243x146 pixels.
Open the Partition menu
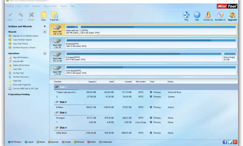click(x=36, y=6)
